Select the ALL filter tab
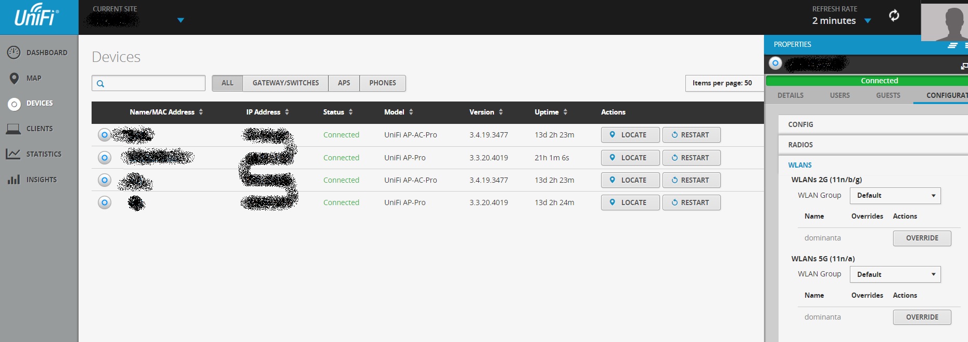The image size is (968, 342). 227,83
